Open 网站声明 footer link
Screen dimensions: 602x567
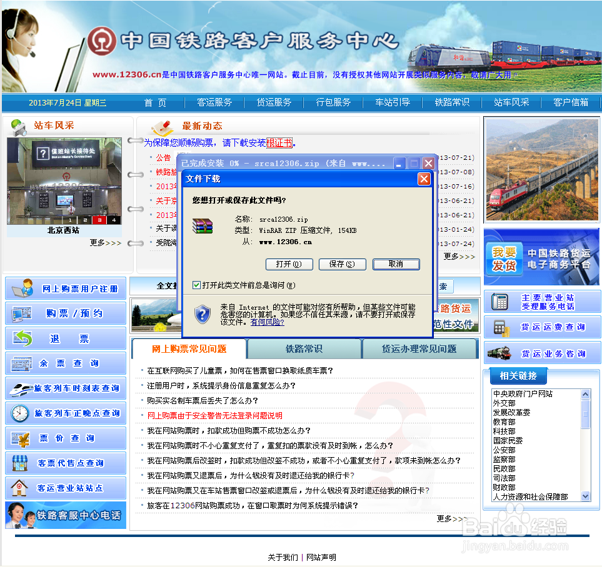tap(321, 558)
